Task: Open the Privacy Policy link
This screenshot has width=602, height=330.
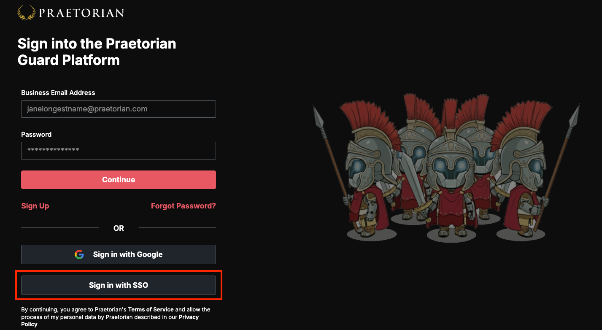Action: click(x=110, y=321)
